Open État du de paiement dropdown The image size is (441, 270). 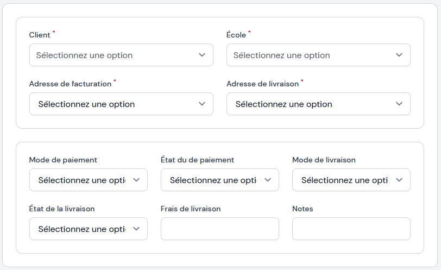213,180
